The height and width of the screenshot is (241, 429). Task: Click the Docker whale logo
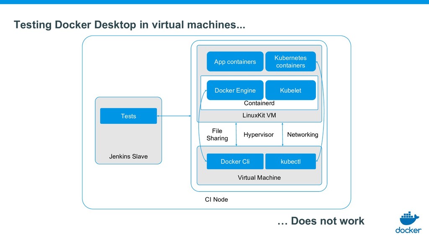point(408,222)
